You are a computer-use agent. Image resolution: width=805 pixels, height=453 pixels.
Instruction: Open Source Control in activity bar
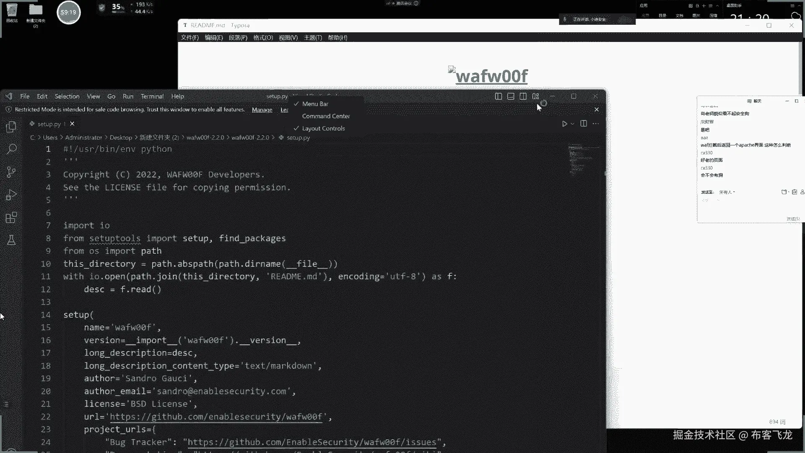point(11,172)
